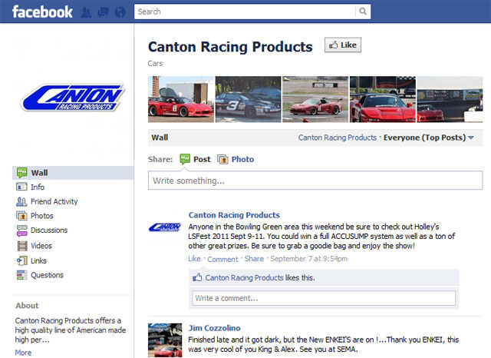Click Canton Racing Products in likes this line
Screen dimensions: 491x358
click(x=244, y=278)
